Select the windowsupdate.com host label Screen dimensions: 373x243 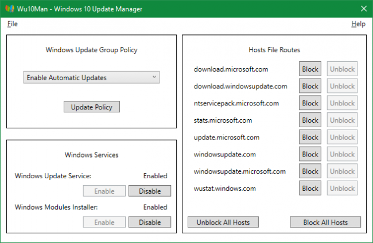pyautogui.click(x=224, y=154)
